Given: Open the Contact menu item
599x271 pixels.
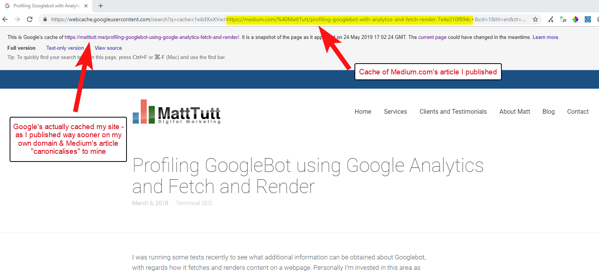Looking at the screenshot, I should [x=578, y=111].
